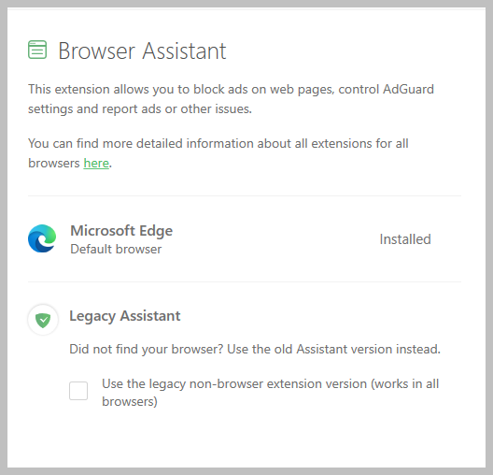The image size is (493, 475).
Task: Click the 'This extension allows you' description line
Action: (x=231, y=90)
